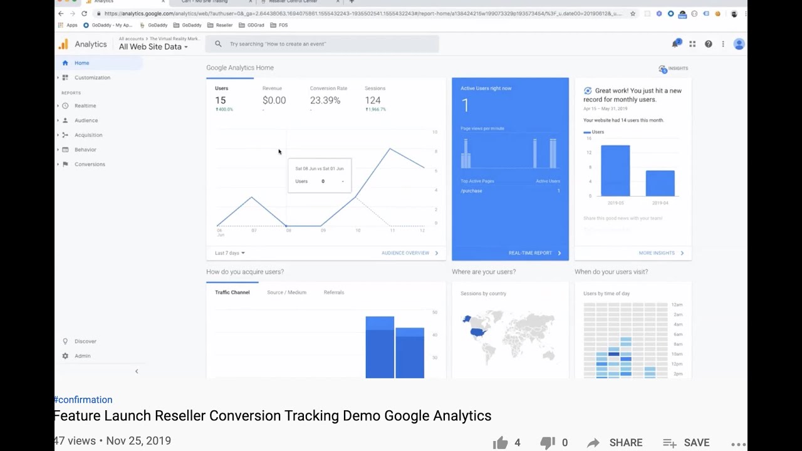Click the Acquisition arrows icon
This screenshot has height=451, width=802.
[65, 135]
